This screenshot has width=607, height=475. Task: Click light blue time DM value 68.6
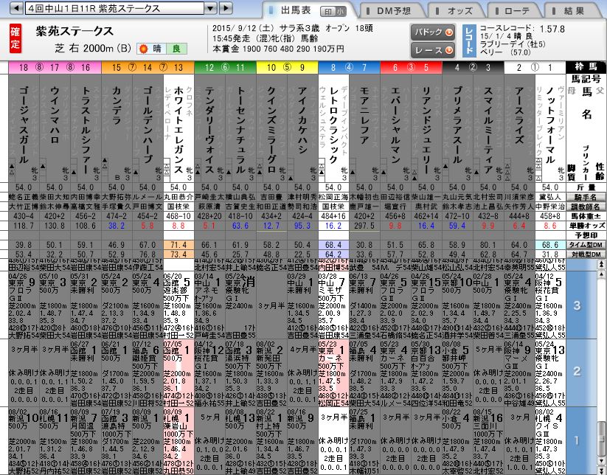(x=550, y=245)
